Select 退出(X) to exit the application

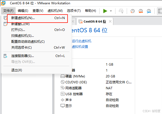coord(36,70)
